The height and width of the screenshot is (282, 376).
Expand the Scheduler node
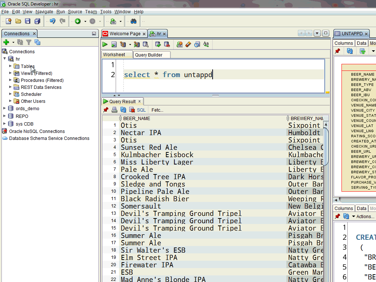click(x=10, y=94)
